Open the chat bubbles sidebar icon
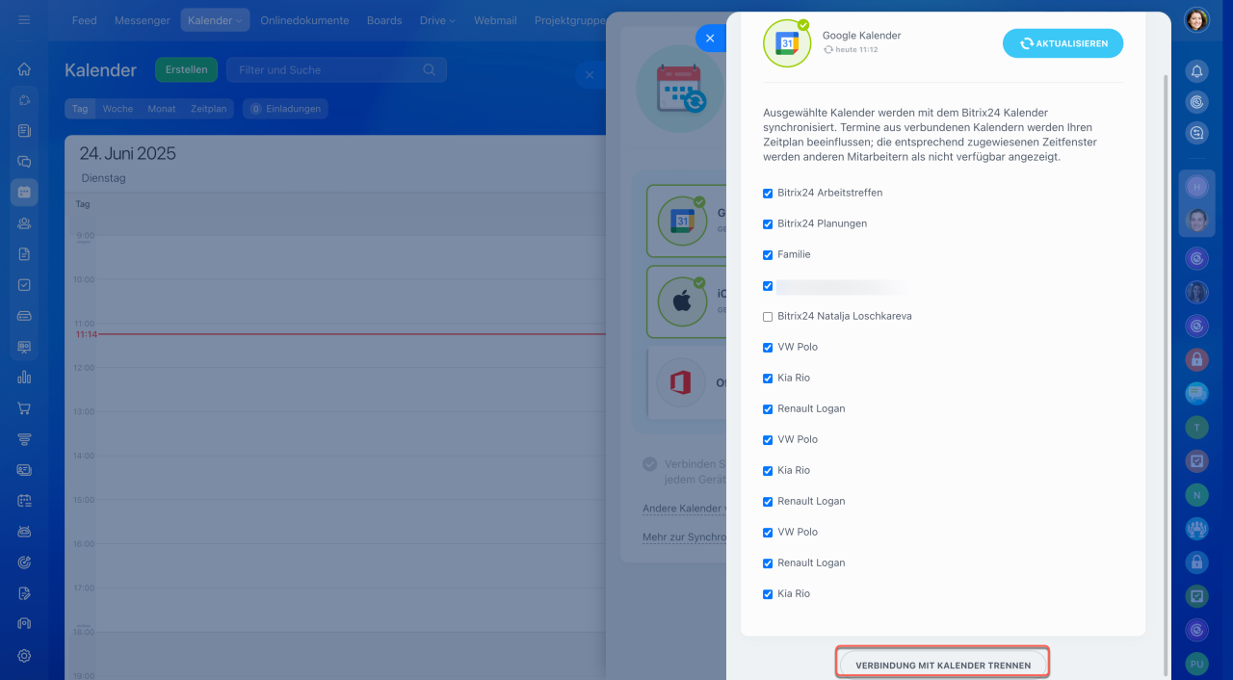The width and height of the screenshot is (1233, 680). coord(24,162)
